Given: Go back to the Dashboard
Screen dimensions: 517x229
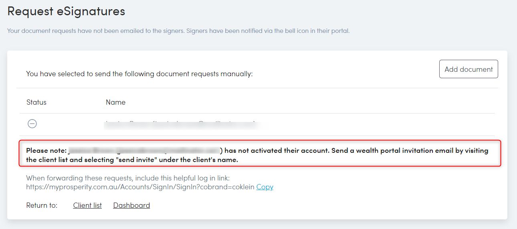Looking at the screenshot, I should (131, 205).
